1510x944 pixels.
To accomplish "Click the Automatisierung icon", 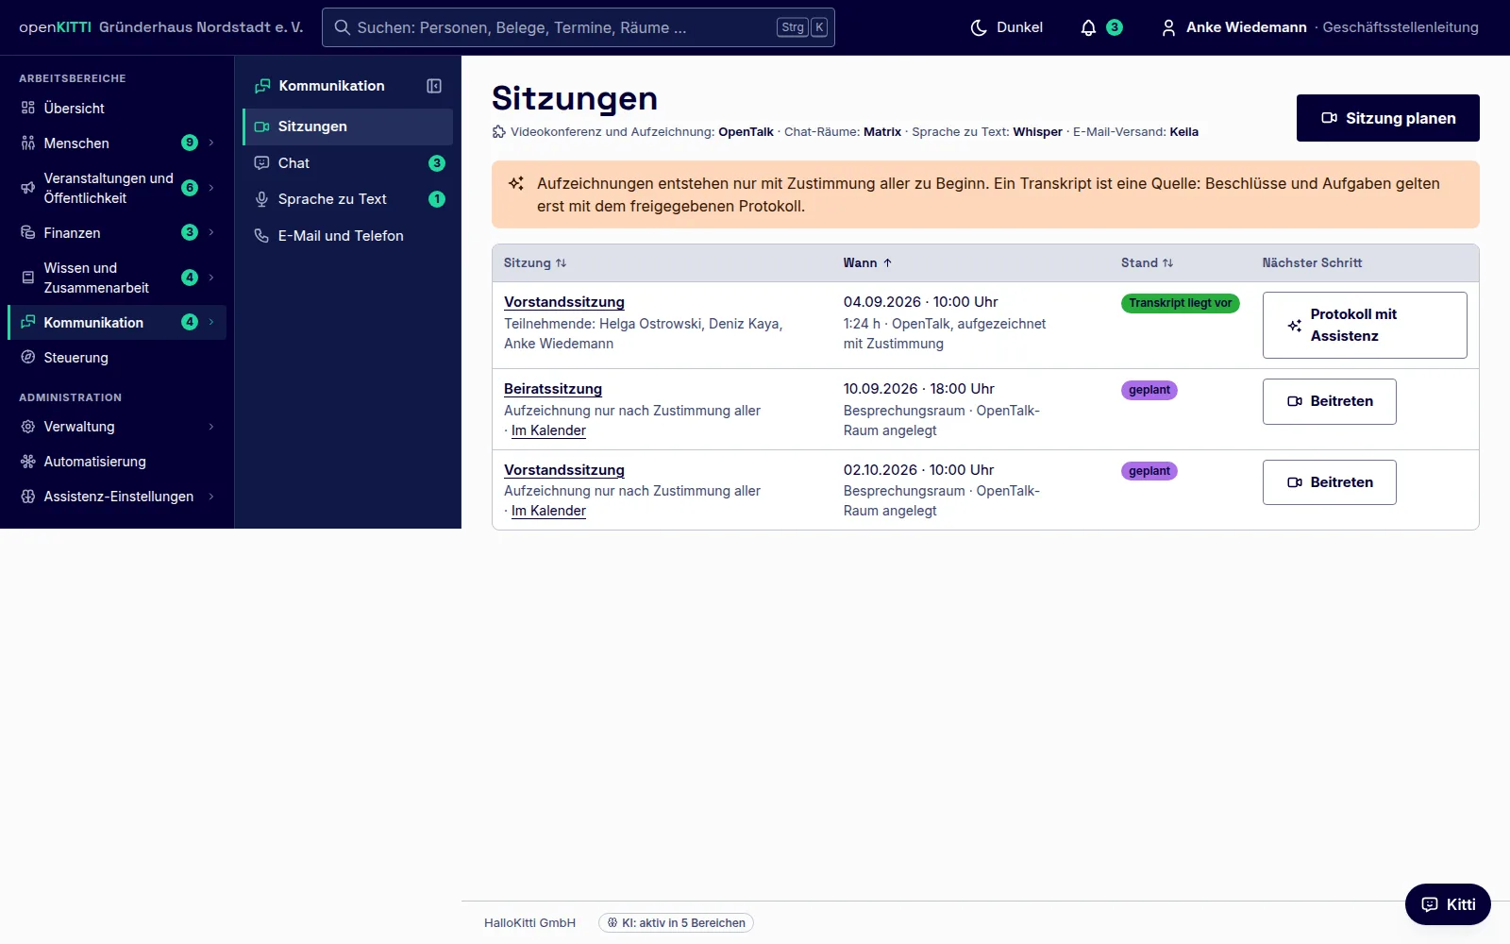I will (28, 462).
